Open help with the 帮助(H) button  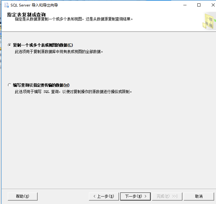coord(23,196)
